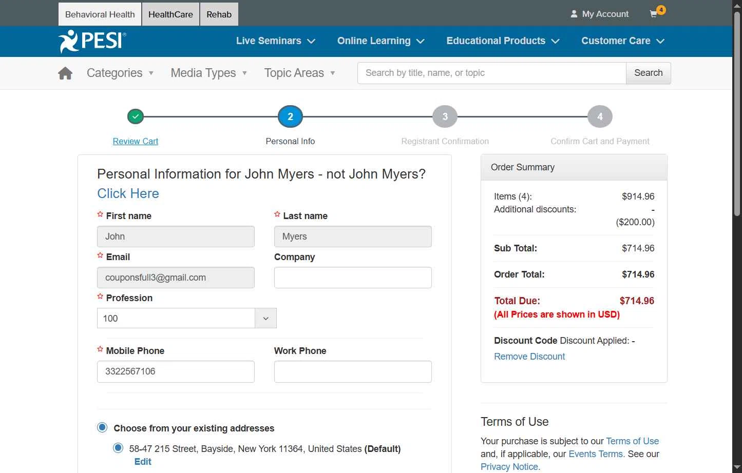Click the 'All Prices are shown in USD' note
The height and width of the screenshot is (473, 742).
(x=557, y=314)
